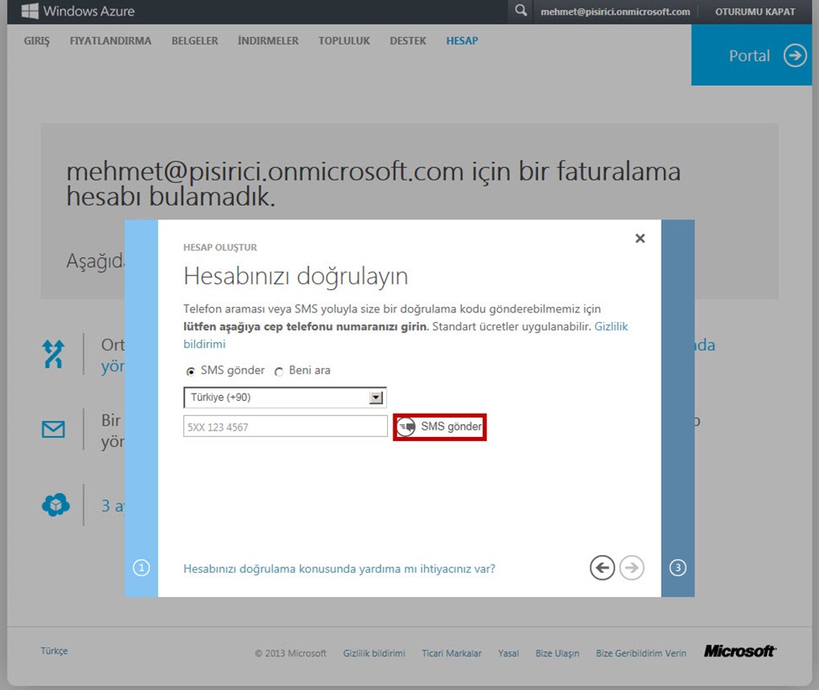Image resolution: width=819 pixels, height=690 pixels.
Task: Open the DESTEK menu item
Action: tap(408, 41)
